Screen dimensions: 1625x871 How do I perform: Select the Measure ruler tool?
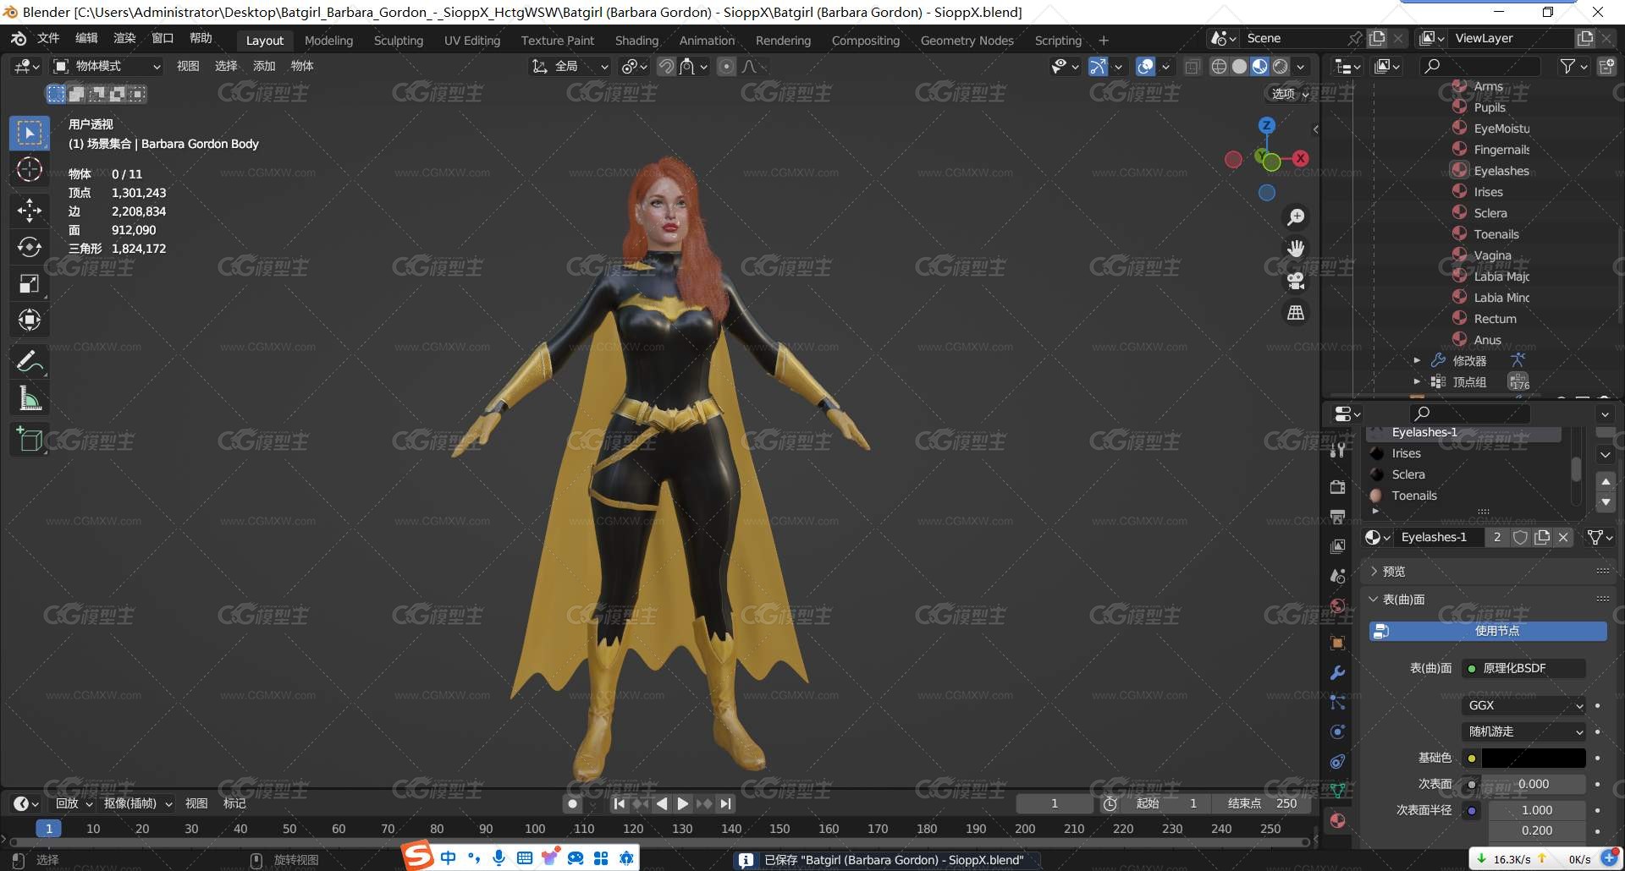click(x=30, y=398)
